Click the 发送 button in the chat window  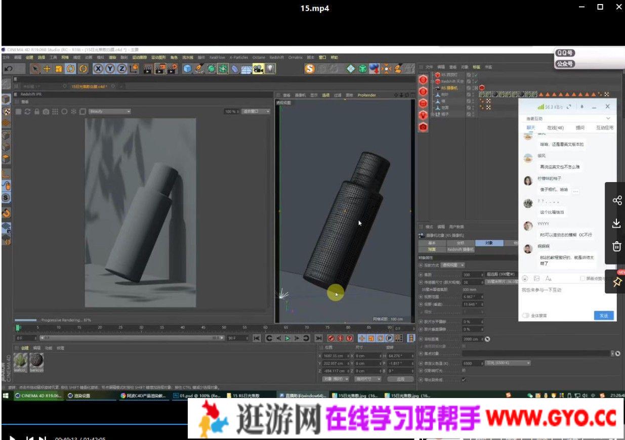604,315
